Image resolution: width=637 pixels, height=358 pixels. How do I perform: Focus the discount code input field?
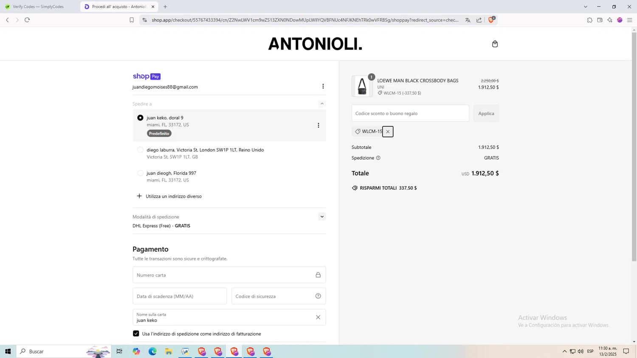pyautogui.click(x=410, y=113)
